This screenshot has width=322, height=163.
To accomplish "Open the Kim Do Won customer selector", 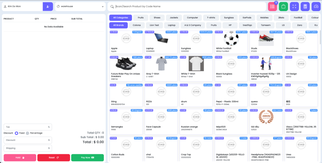I will coord(22,7).
